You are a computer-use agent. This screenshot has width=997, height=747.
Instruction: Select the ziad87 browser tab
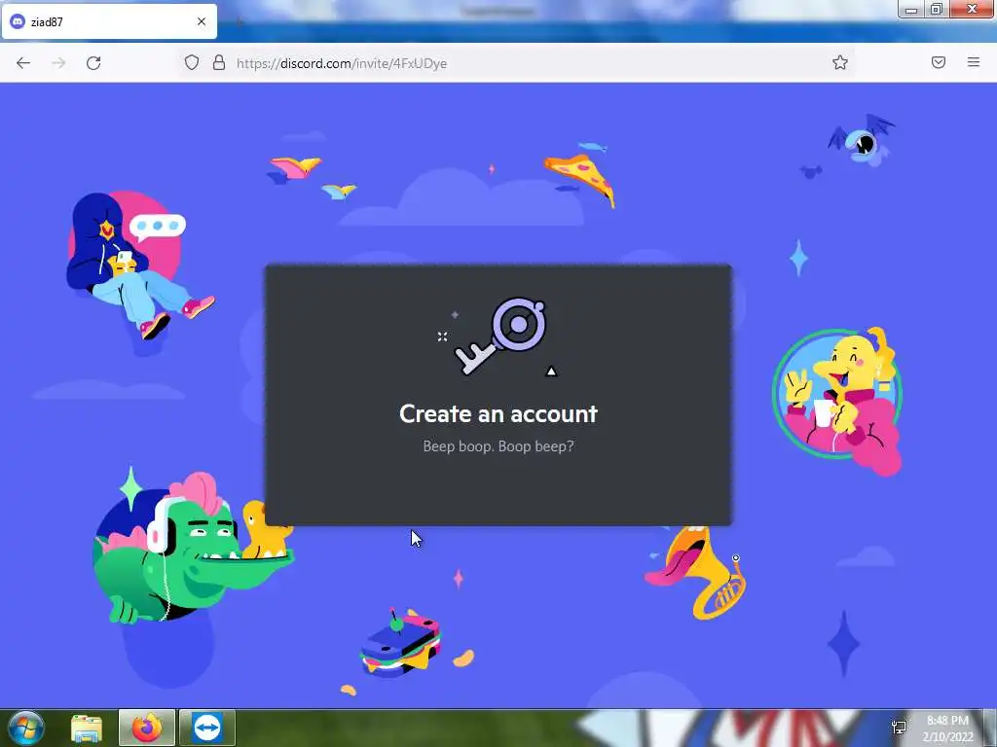tap(109, 21)
